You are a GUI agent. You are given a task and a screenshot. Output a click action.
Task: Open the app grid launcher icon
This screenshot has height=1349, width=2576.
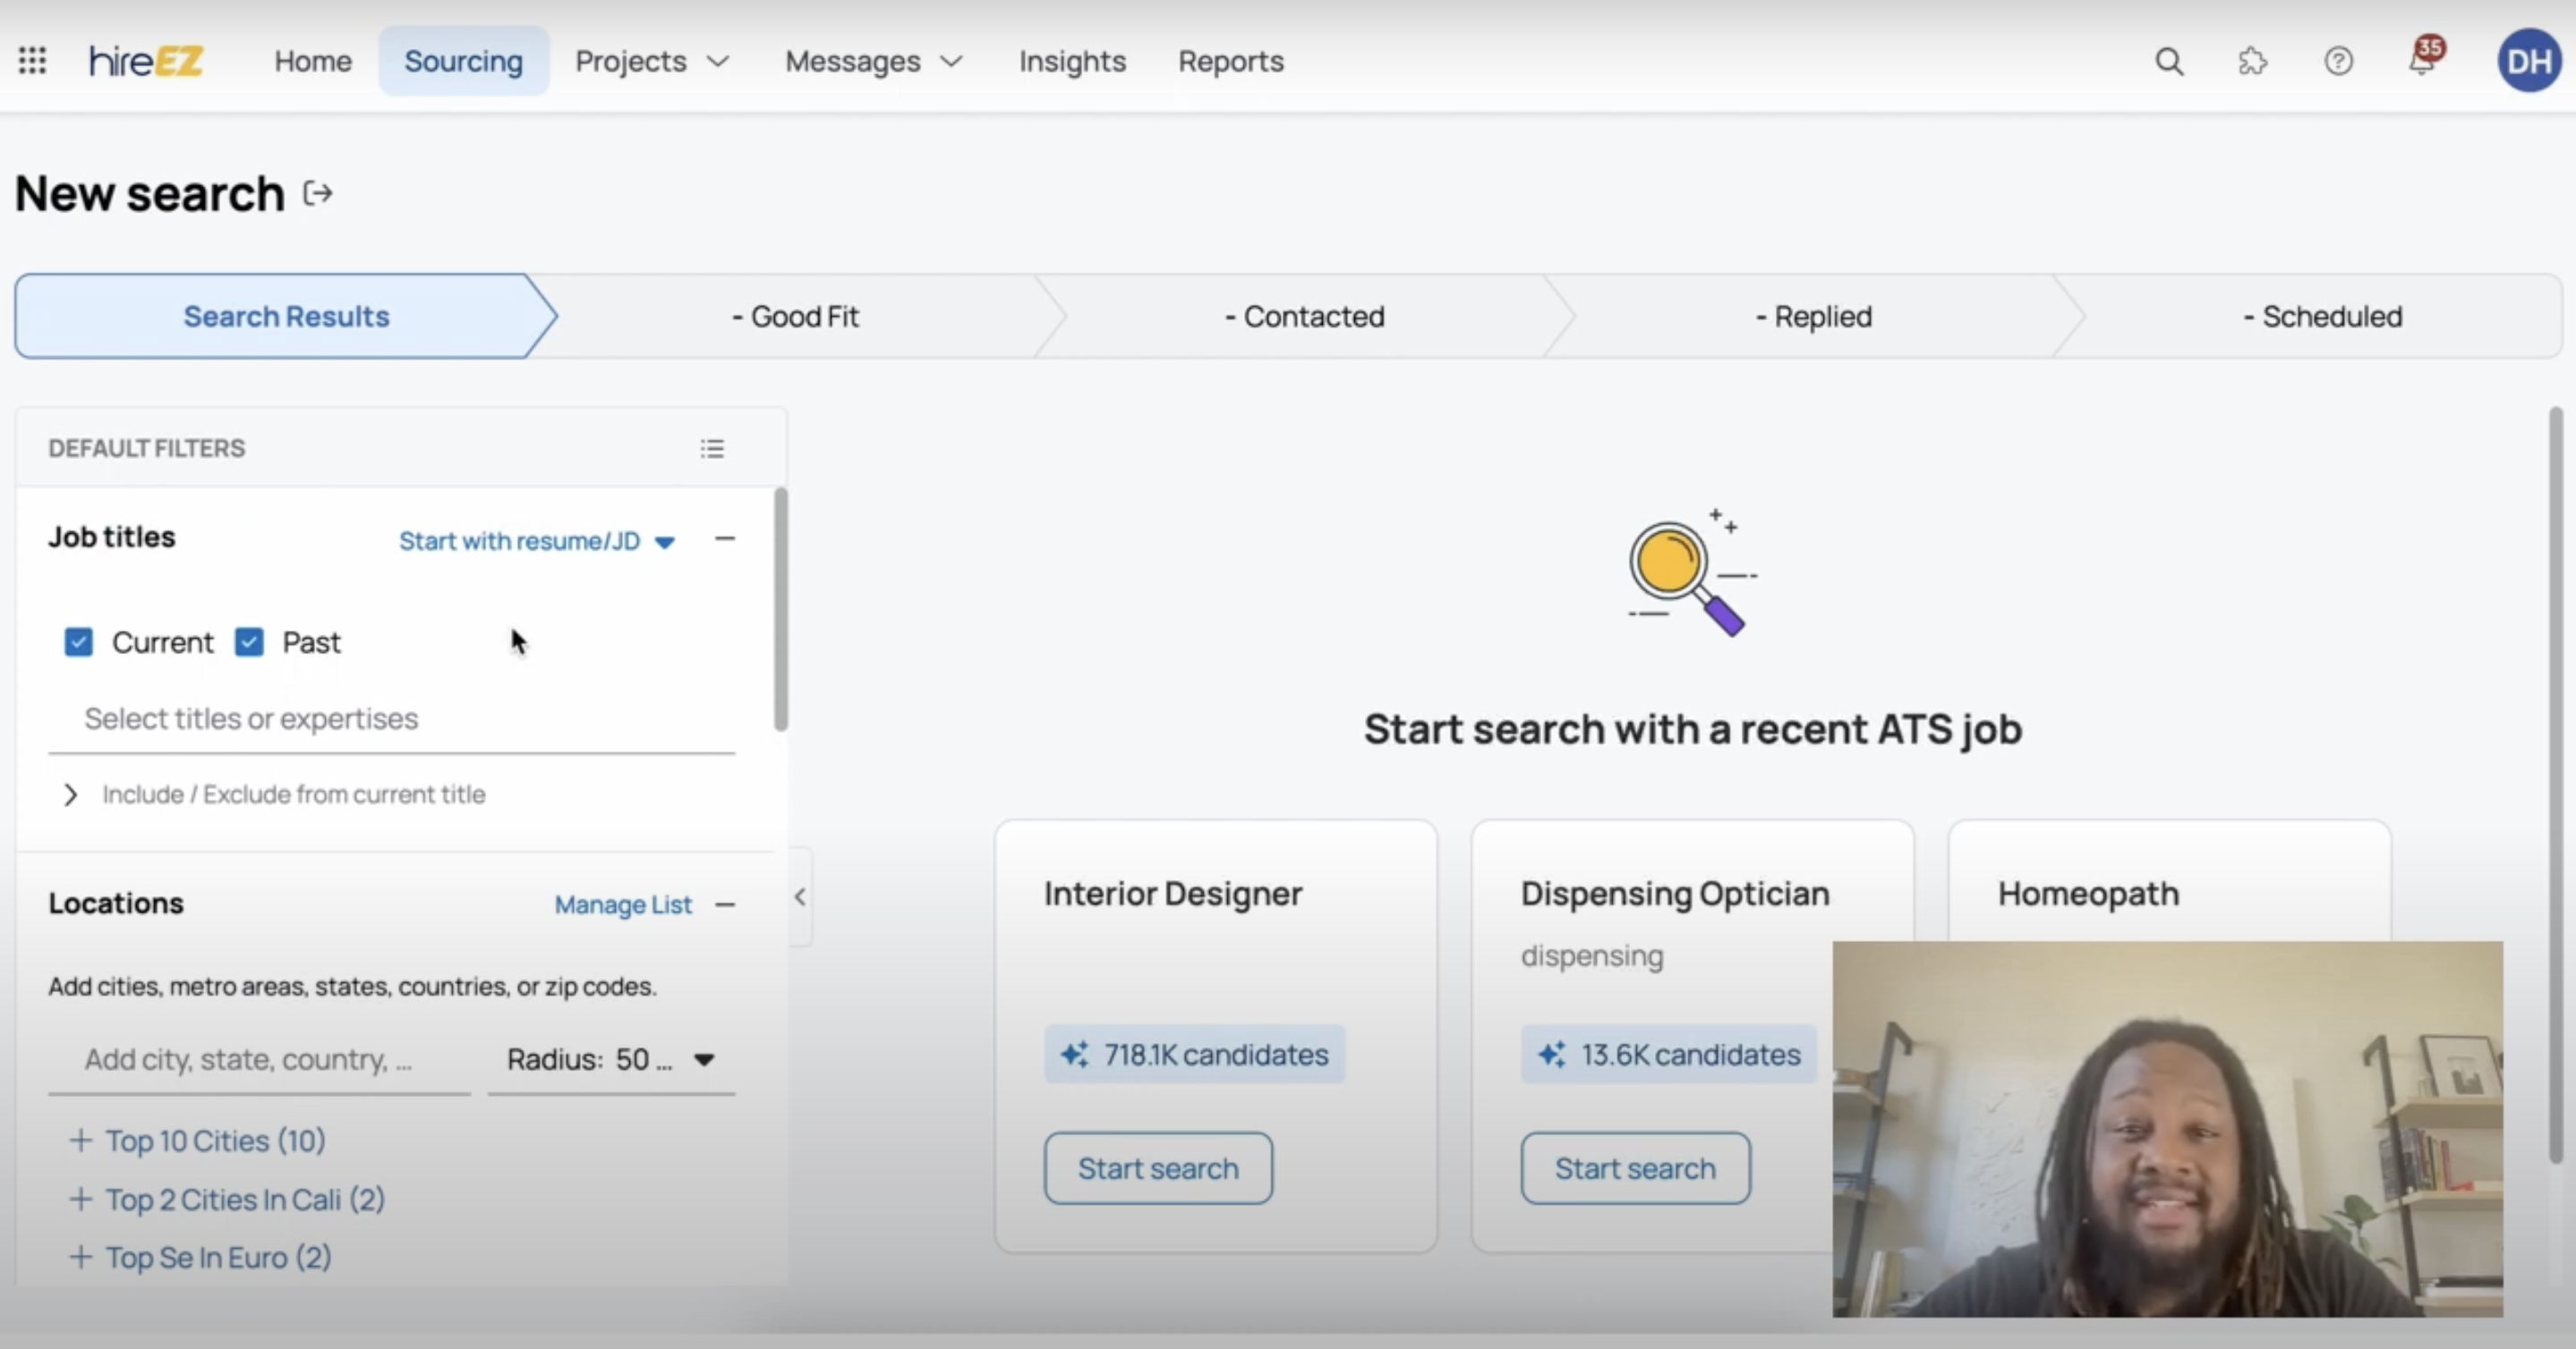click(x=32, y=61)
